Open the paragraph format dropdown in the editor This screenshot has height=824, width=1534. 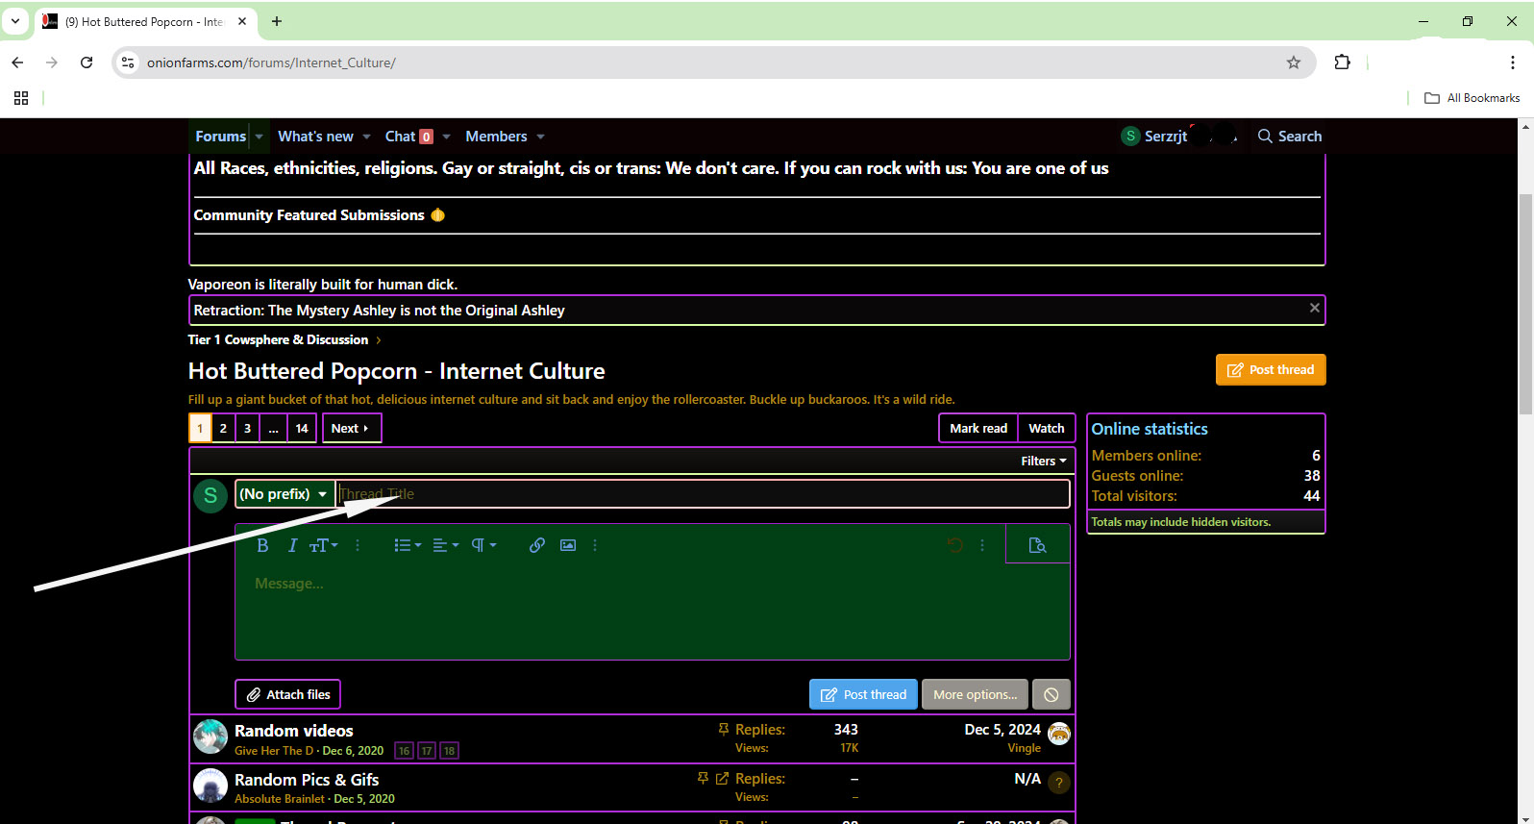[483, 545]
